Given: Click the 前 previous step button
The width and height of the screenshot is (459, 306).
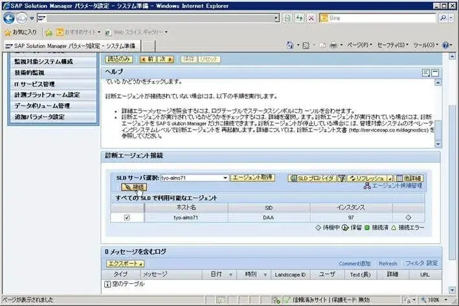Looking at the screenshot, I should coord(148,59).
